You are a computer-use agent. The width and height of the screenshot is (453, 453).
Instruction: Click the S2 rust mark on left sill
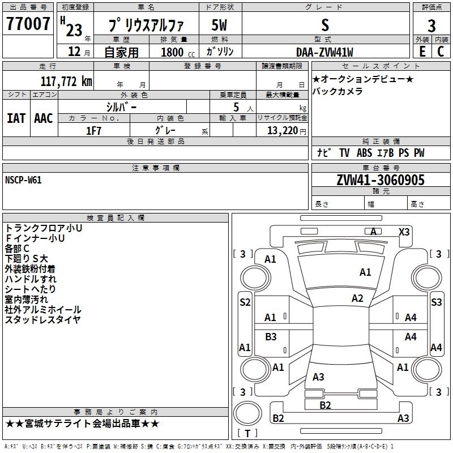(x=245, y=302)
